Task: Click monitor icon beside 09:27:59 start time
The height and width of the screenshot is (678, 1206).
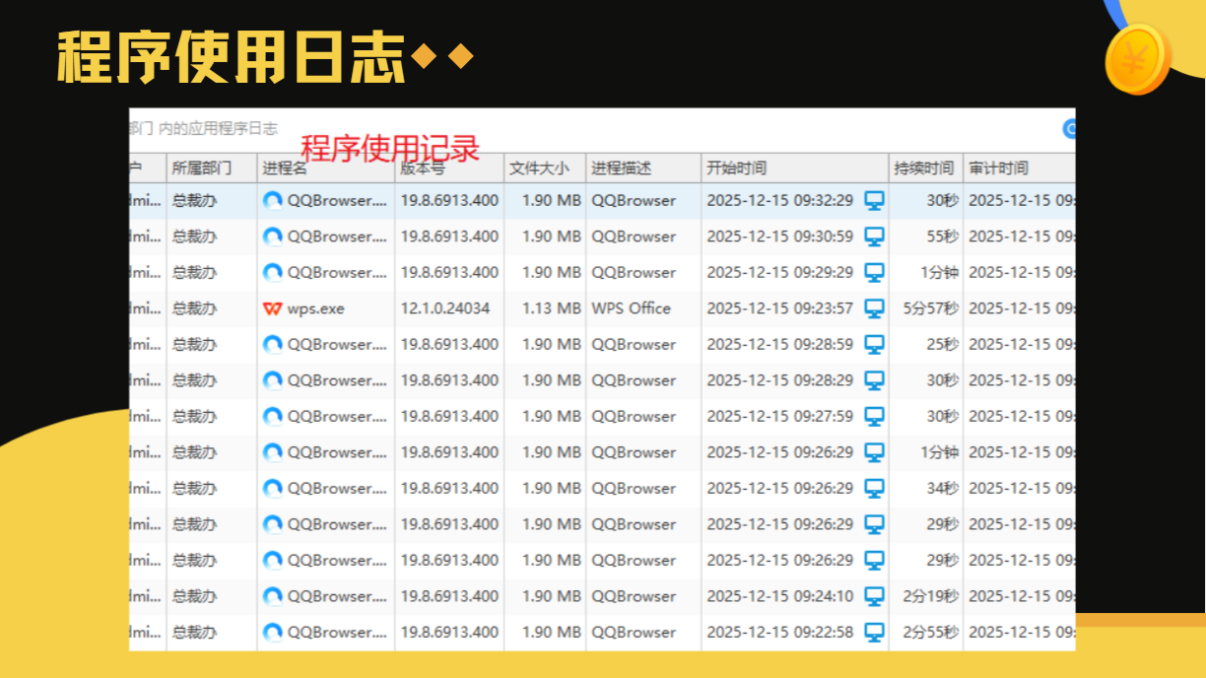Action: tap(874, 417)
